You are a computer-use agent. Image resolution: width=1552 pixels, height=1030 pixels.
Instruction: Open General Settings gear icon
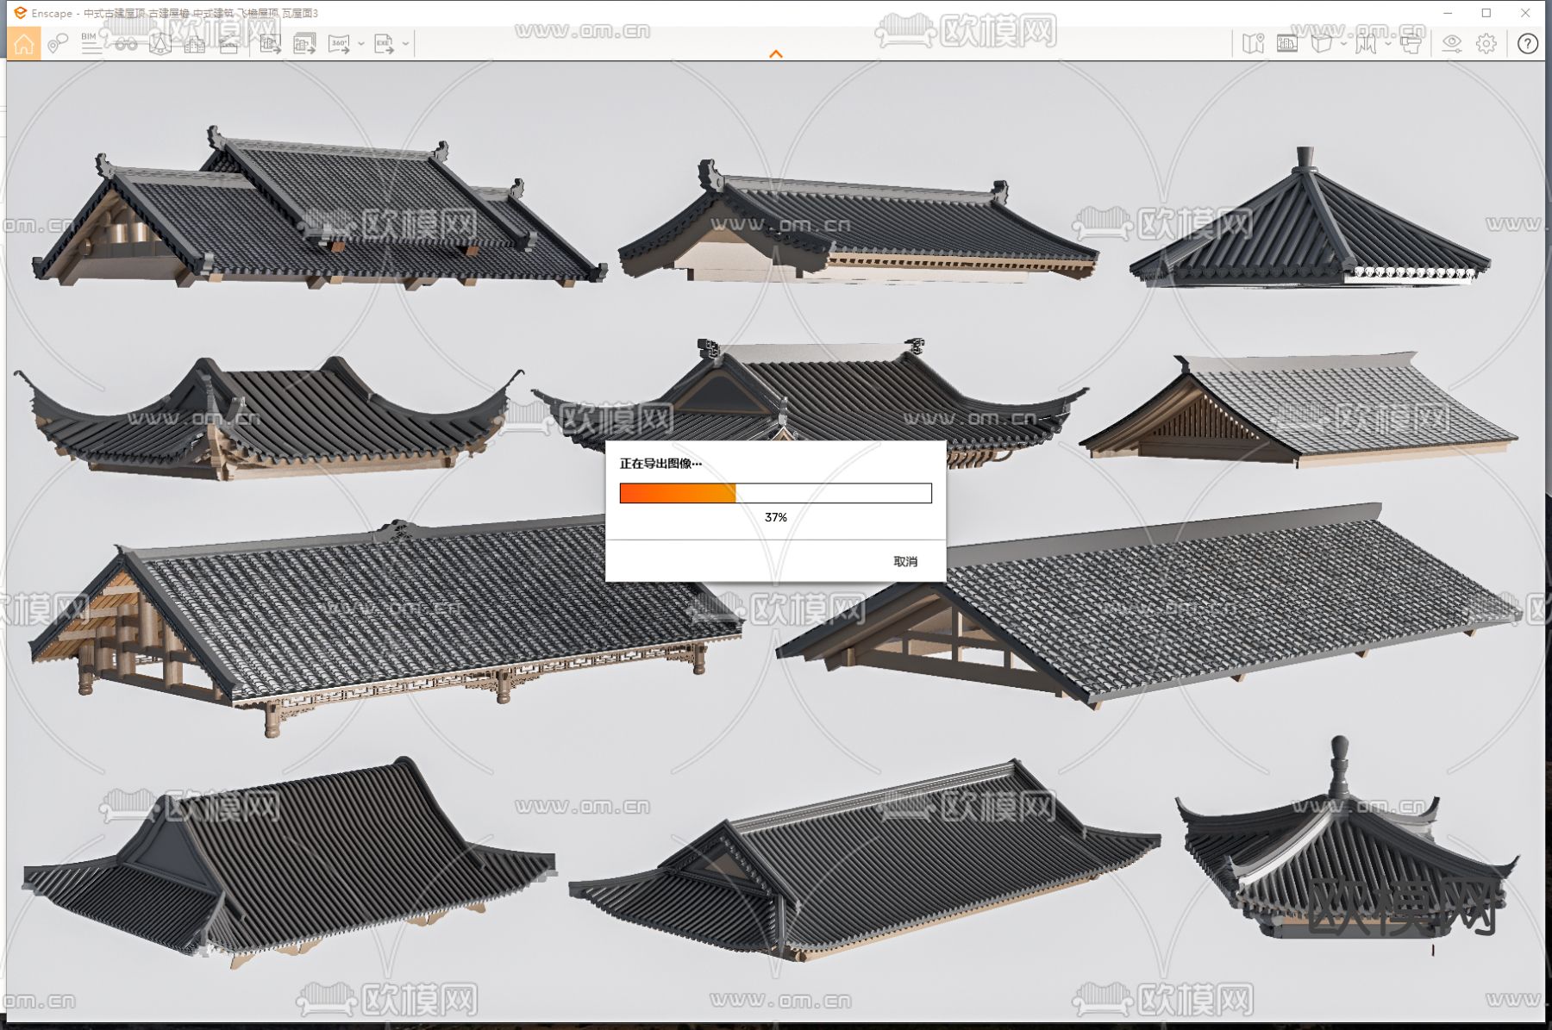coord(1486,44)
